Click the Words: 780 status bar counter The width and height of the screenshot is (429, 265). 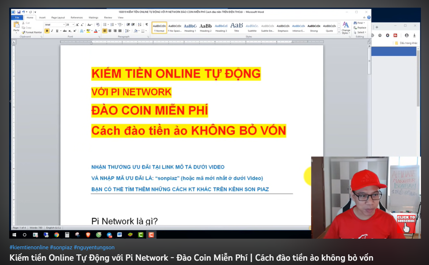coord(36,228)
